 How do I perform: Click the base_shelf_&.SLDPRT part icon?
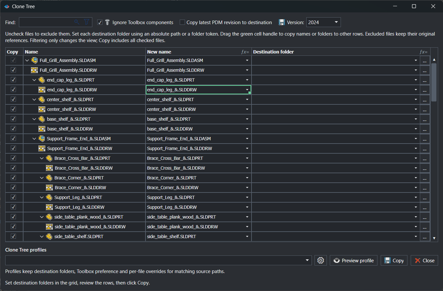(42, 119)
